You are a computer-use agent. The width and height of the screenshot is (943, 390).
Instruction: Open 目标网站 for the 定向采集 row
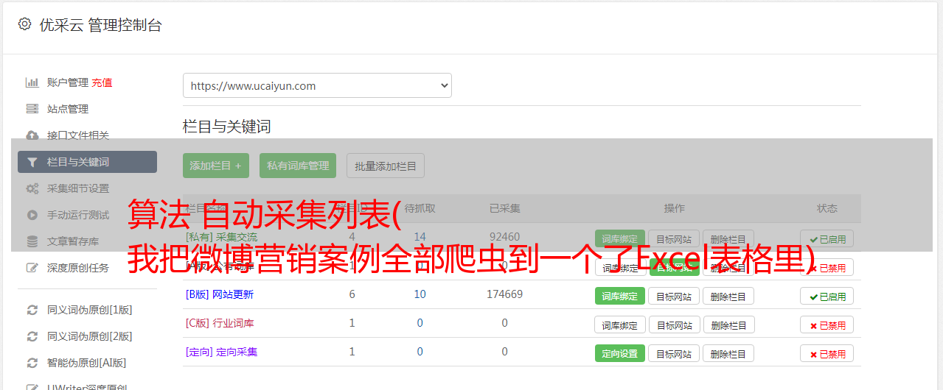coord(675,354)
